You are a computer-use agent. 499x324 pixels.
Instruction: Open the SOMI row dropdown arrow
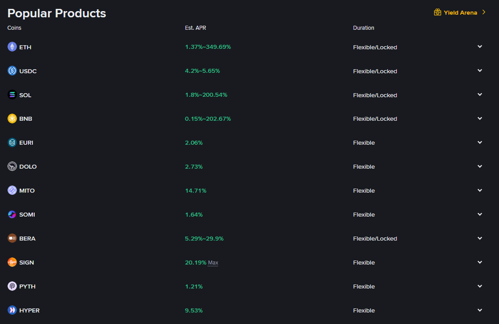coord(479,214)
